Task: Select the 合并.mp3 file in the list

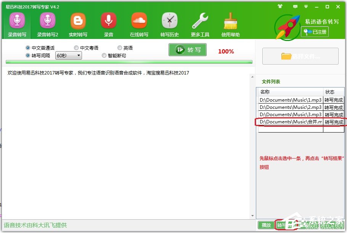Action: [x=290, y=121]
